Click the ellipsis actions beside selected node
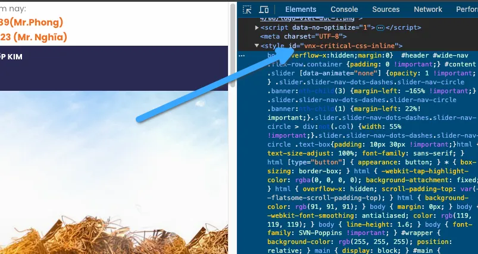 click(x=242, y=56)
